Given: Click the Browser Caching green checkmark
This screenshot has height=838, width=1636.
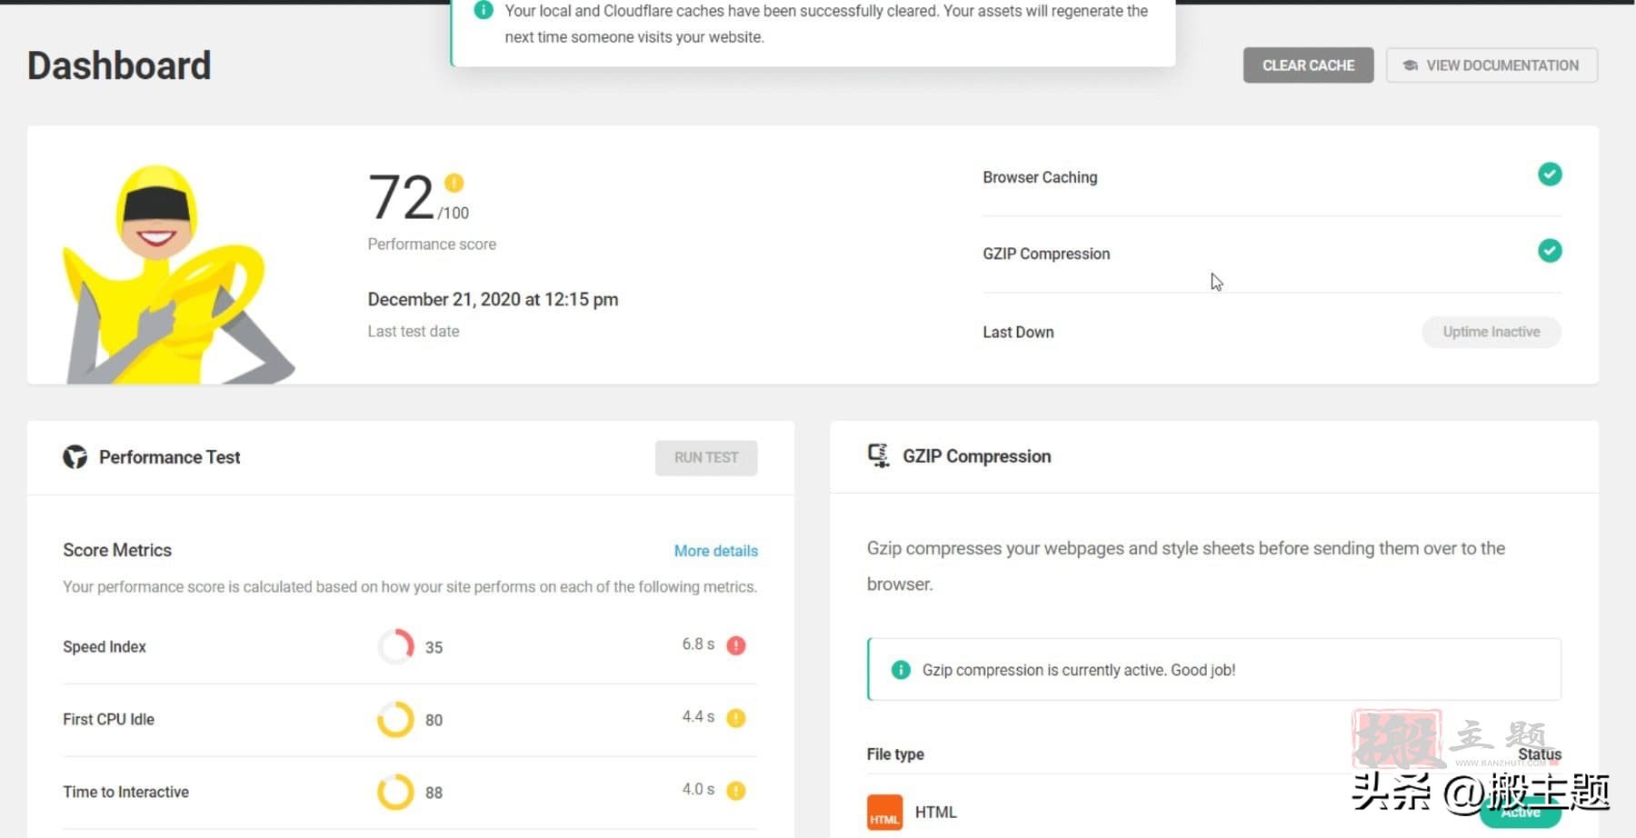Looking at the screenshot, I should pyautogui.click(x=1549, y=175).
